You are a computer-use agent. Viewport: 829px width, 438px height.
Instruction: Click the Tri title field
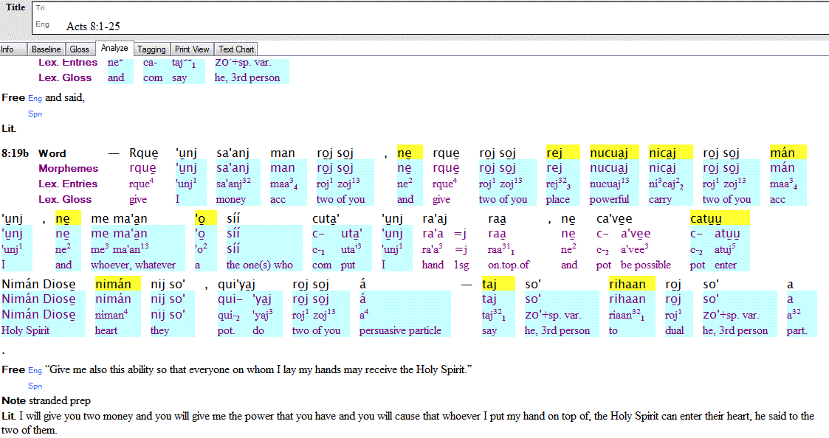pos(430,8)
